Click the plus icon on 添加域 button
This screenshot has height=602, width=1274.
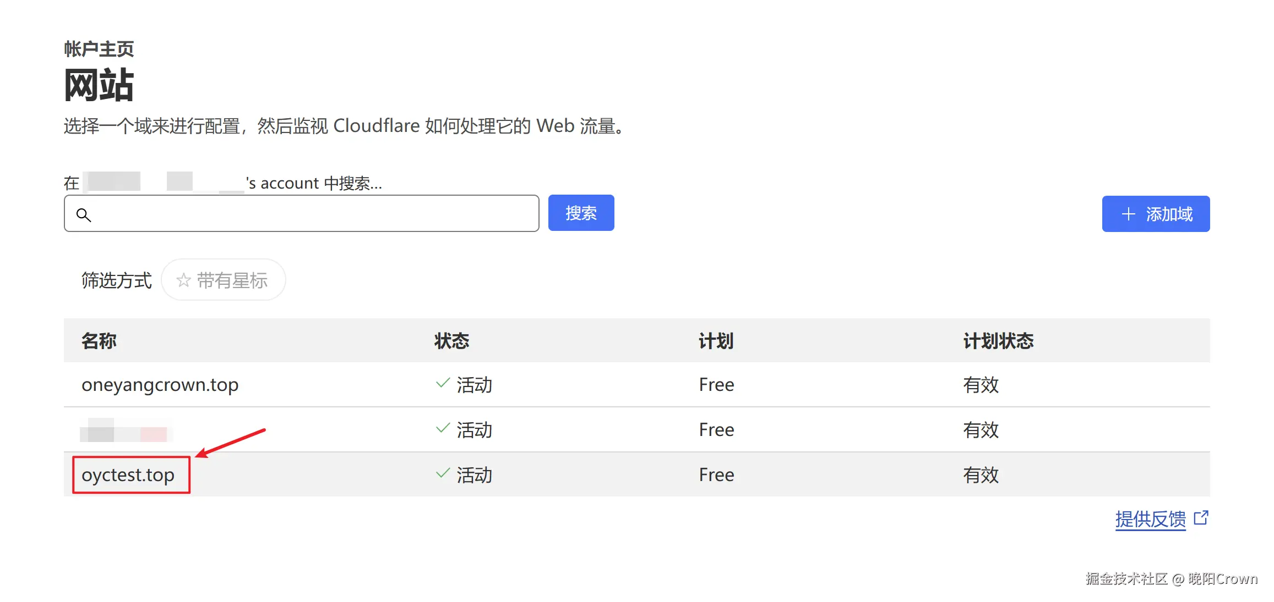coord(1129,214)
